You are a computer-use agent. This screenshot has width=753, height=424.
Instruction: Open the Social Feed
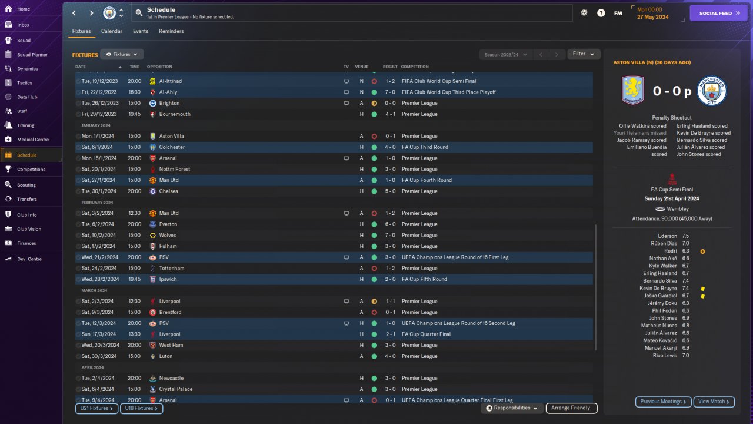pos(718,13)
